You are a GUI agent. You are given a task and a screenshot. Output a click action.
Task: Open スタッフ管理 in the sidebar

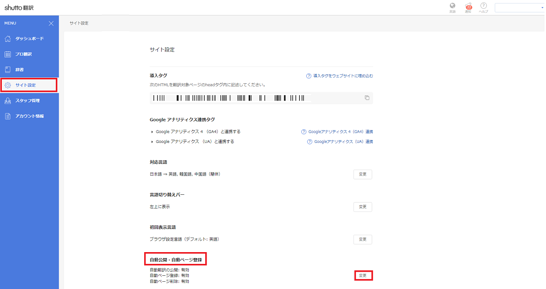point(29,101)
